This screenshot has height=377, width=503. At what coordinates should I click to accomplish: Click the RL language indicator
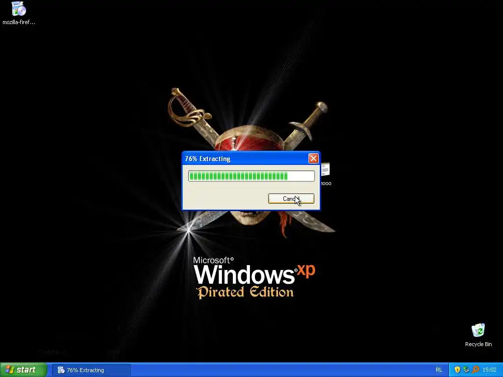pos(439,370)
